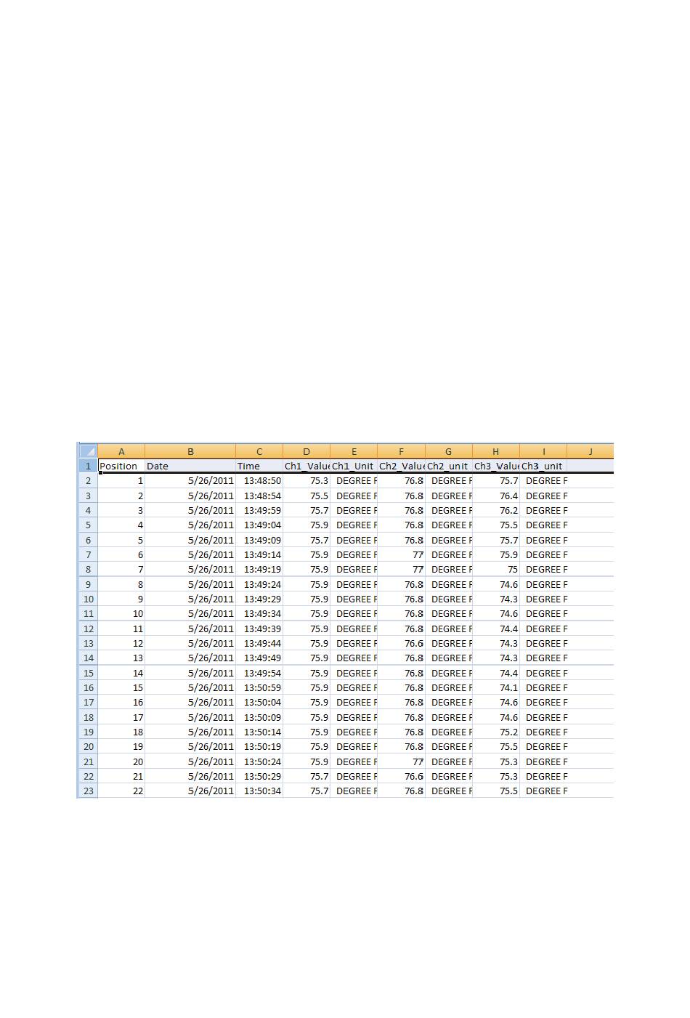Click the Ch3_unit header cell
The height and width of the screenshot is (1018, 690).
point(543,466)
